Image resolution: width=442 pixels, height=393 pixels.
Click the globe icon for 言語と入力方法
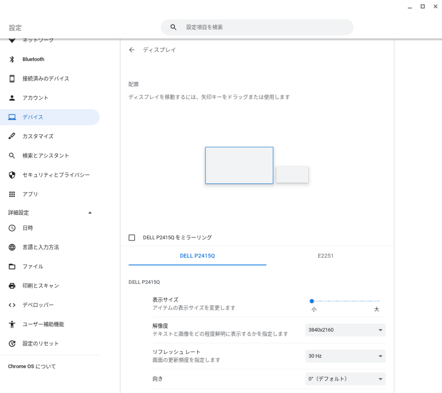12,247
